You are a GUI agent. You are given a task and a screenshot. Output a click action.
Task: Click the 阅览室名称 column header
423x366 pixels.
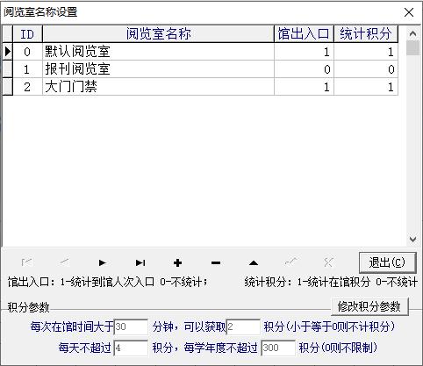[x=158, y=34]
